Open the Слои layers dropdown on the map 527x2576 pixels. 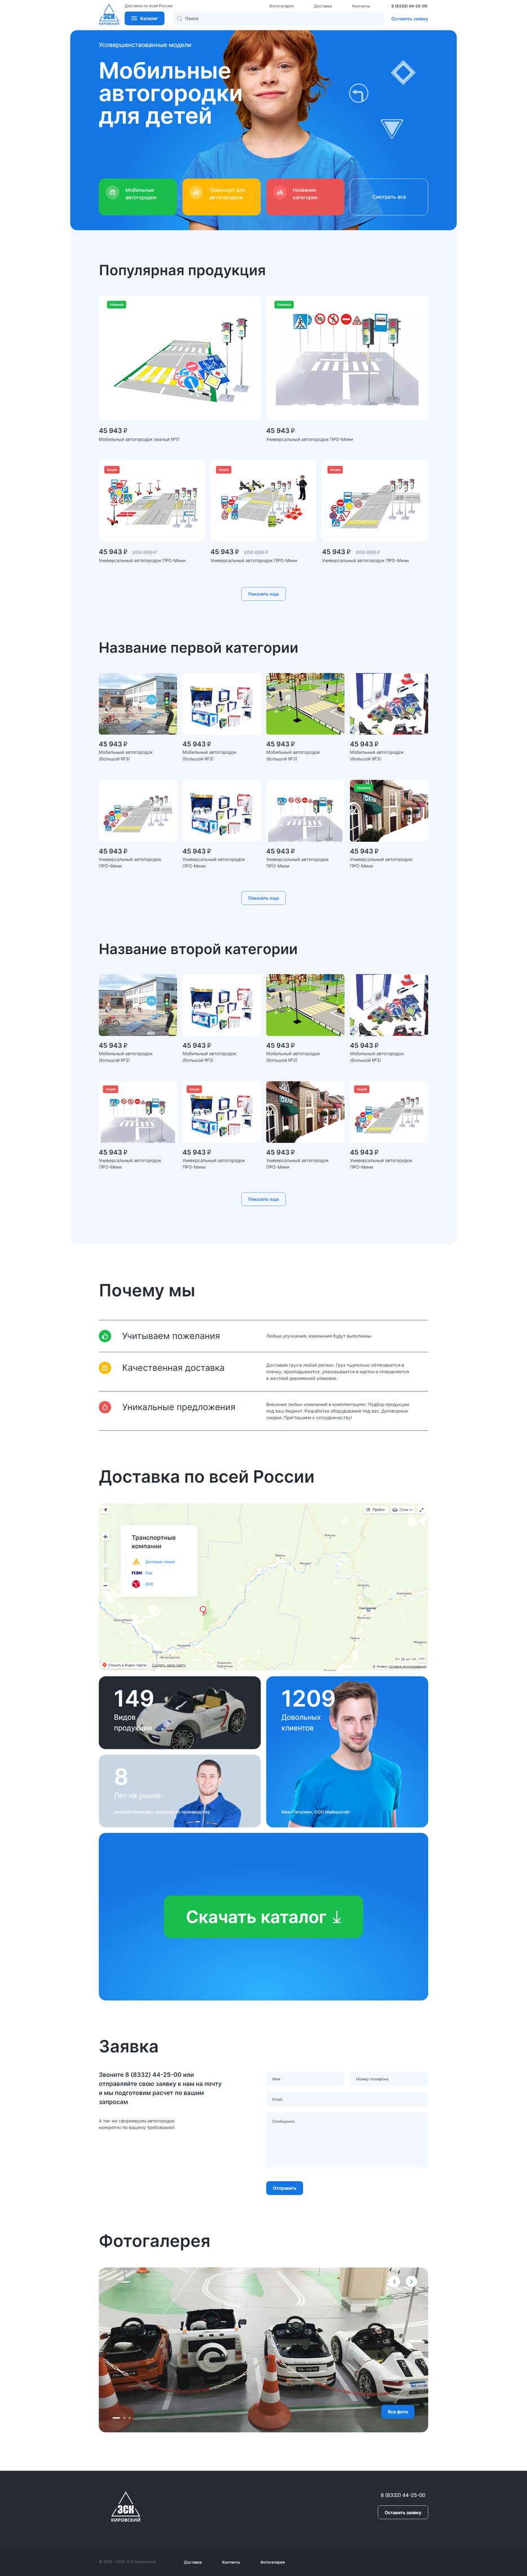coord(402,1510)
